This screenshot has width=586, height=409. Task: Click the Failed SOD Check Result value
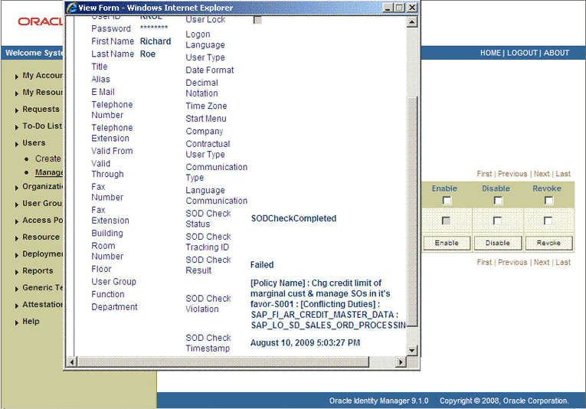tap(262, 265)
